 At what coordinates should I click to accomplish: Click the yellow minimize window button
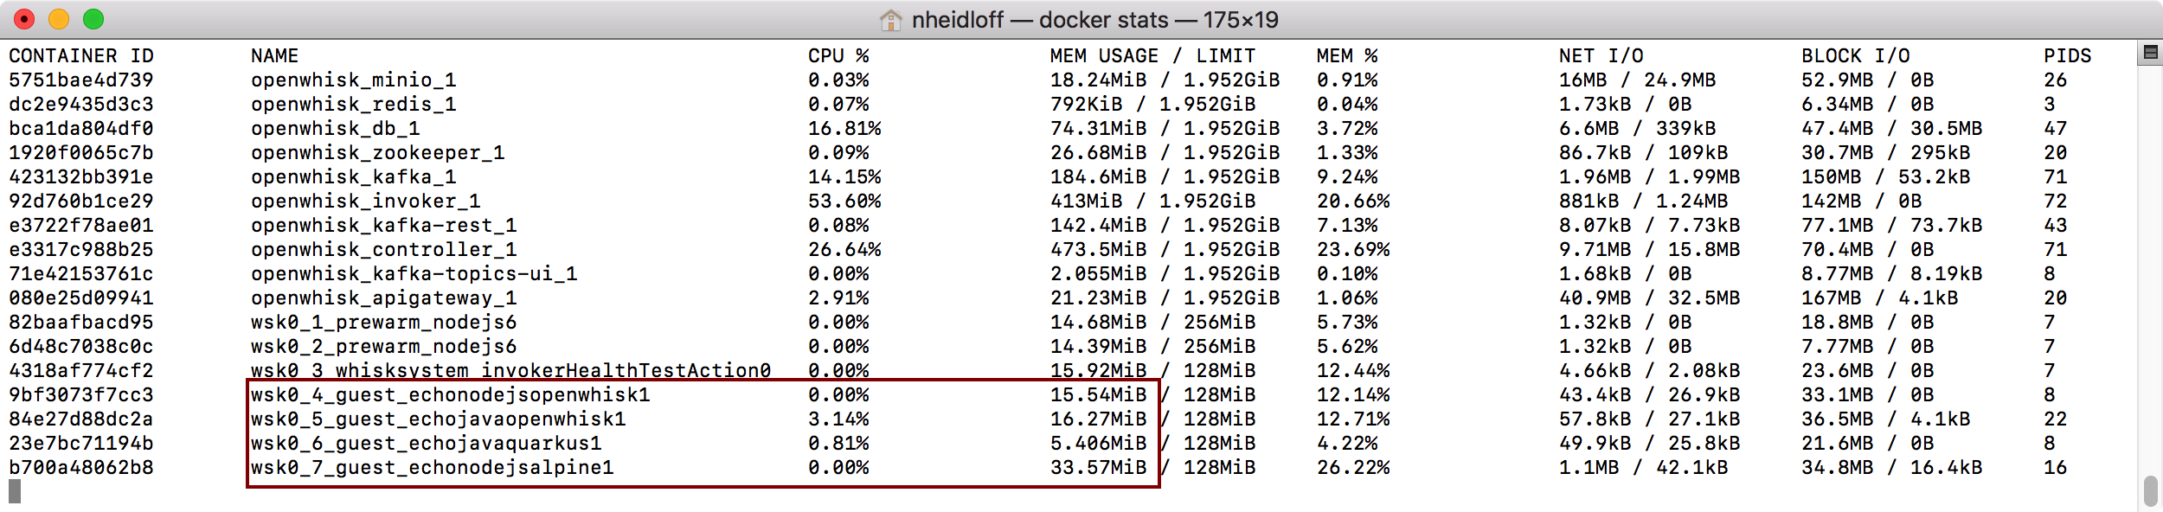[x=59, y=19]
